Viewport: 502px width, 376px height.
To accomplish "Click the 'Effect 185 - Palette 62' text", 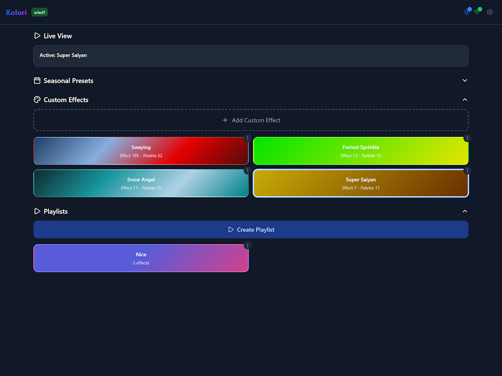I will point(141,156).
